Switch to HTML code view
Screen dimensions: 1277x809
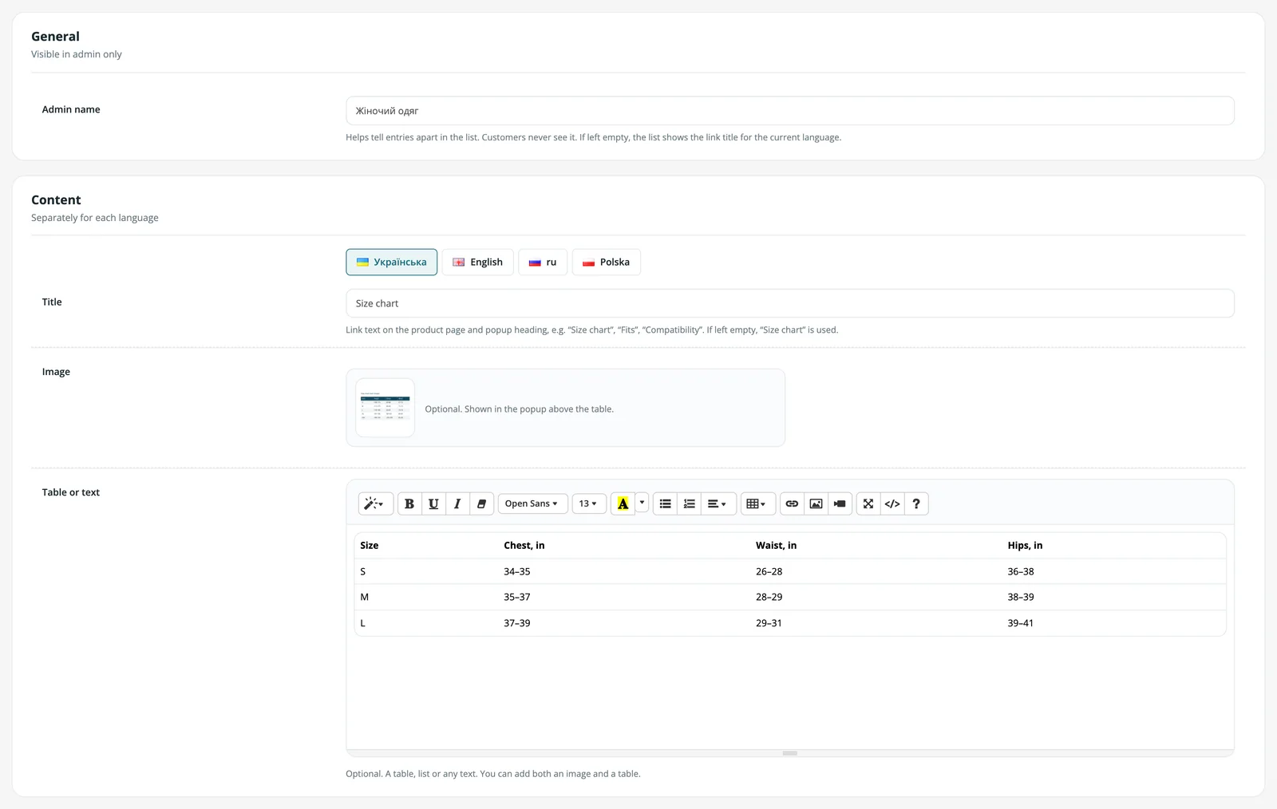[892, 503]
